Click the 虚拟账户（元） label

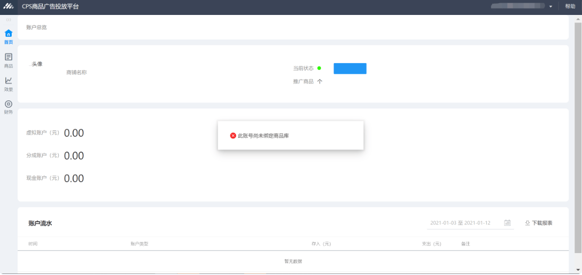tap(43, 132)
